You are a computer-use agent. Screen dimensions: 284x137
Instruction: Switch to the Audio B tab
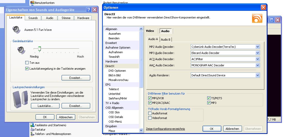click(166, 39)
